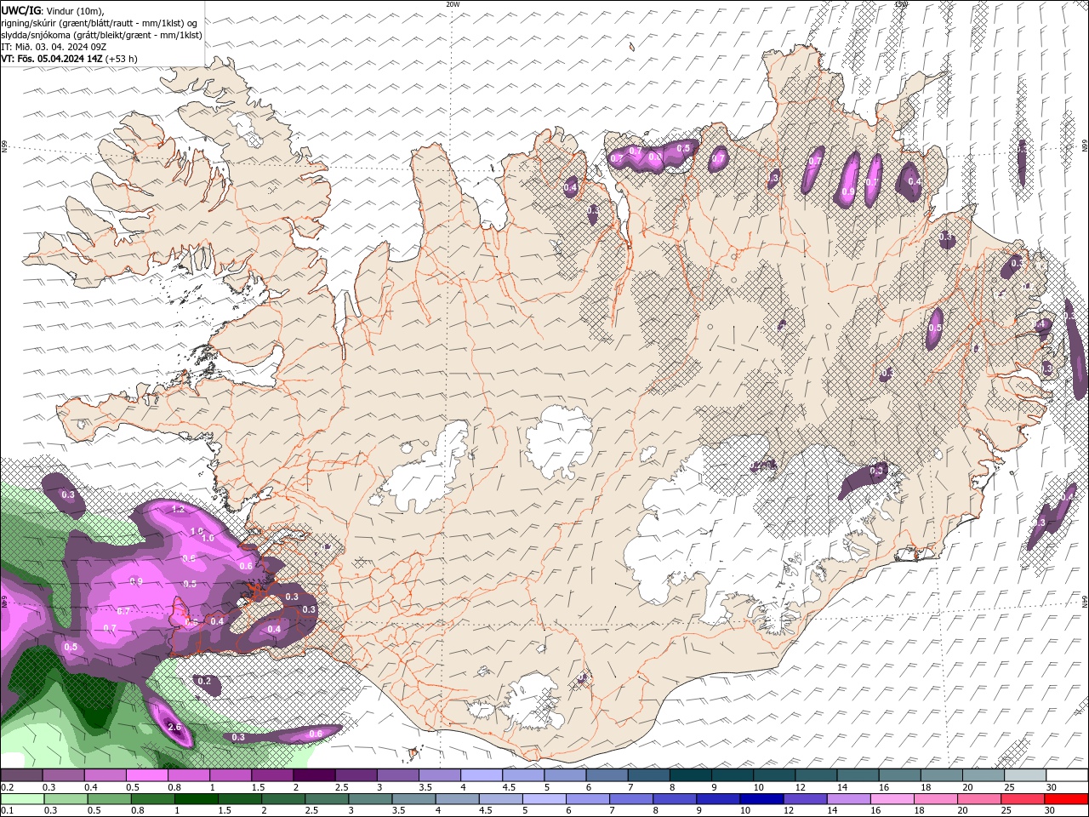The width and height of the screenshot is (1089, 817).
Task: Click the "slydda/snjókoma" legend description line
Action: (x=101, y=35)
